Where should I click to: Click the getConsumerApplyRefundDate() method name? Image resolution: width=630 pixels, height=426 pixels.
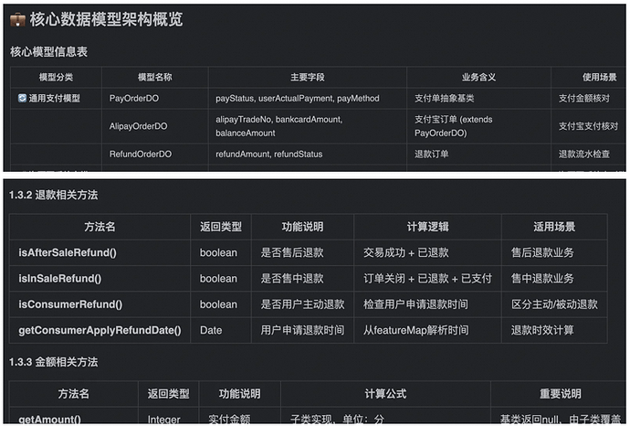[x=100, y=330]
